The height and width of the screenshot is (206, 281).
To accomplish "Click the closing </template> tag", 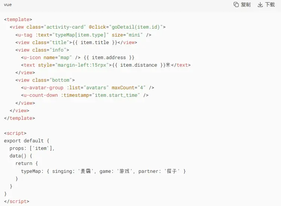I will click(19, 118).
